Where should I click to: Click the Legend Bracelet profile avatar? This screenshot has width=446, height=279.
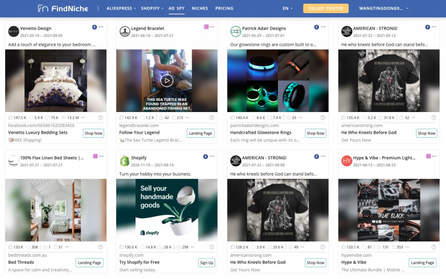(125, 31)
